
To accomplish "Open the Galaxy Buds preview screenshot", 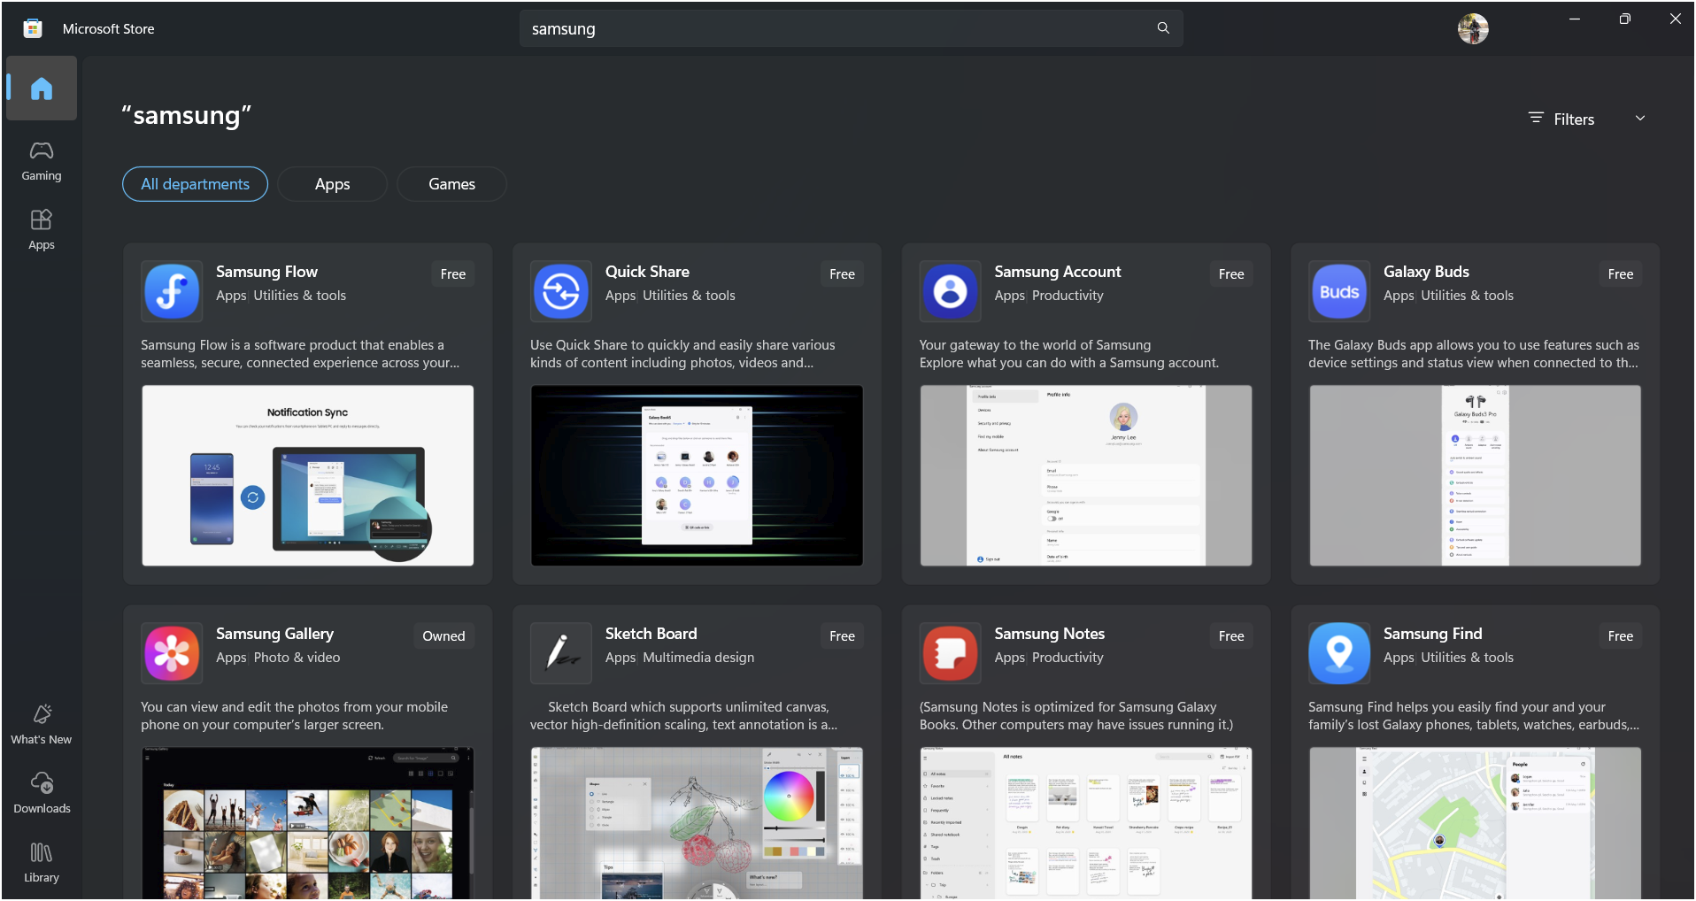I will tap(1476, 475).
